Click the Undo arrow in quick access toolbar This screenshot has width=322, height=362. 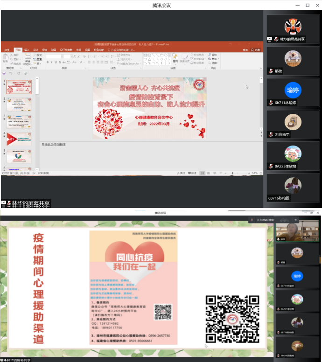click(x=11, y=73)
